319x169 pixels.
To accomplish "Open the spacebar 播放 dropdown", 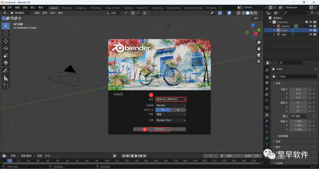I will pos(171,114).
